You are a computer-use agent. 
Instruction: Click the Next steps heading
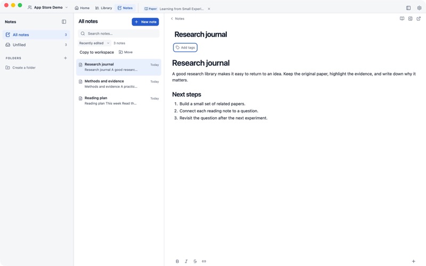pos(187,95)
